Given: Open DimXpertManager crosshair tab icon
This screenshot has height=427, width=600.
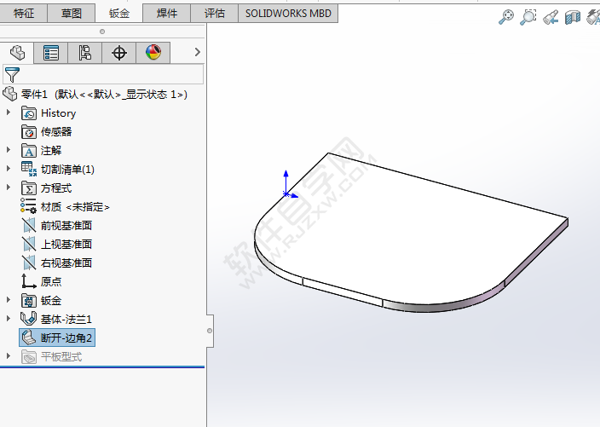Looking at the screenshot, I should (119, 53).
